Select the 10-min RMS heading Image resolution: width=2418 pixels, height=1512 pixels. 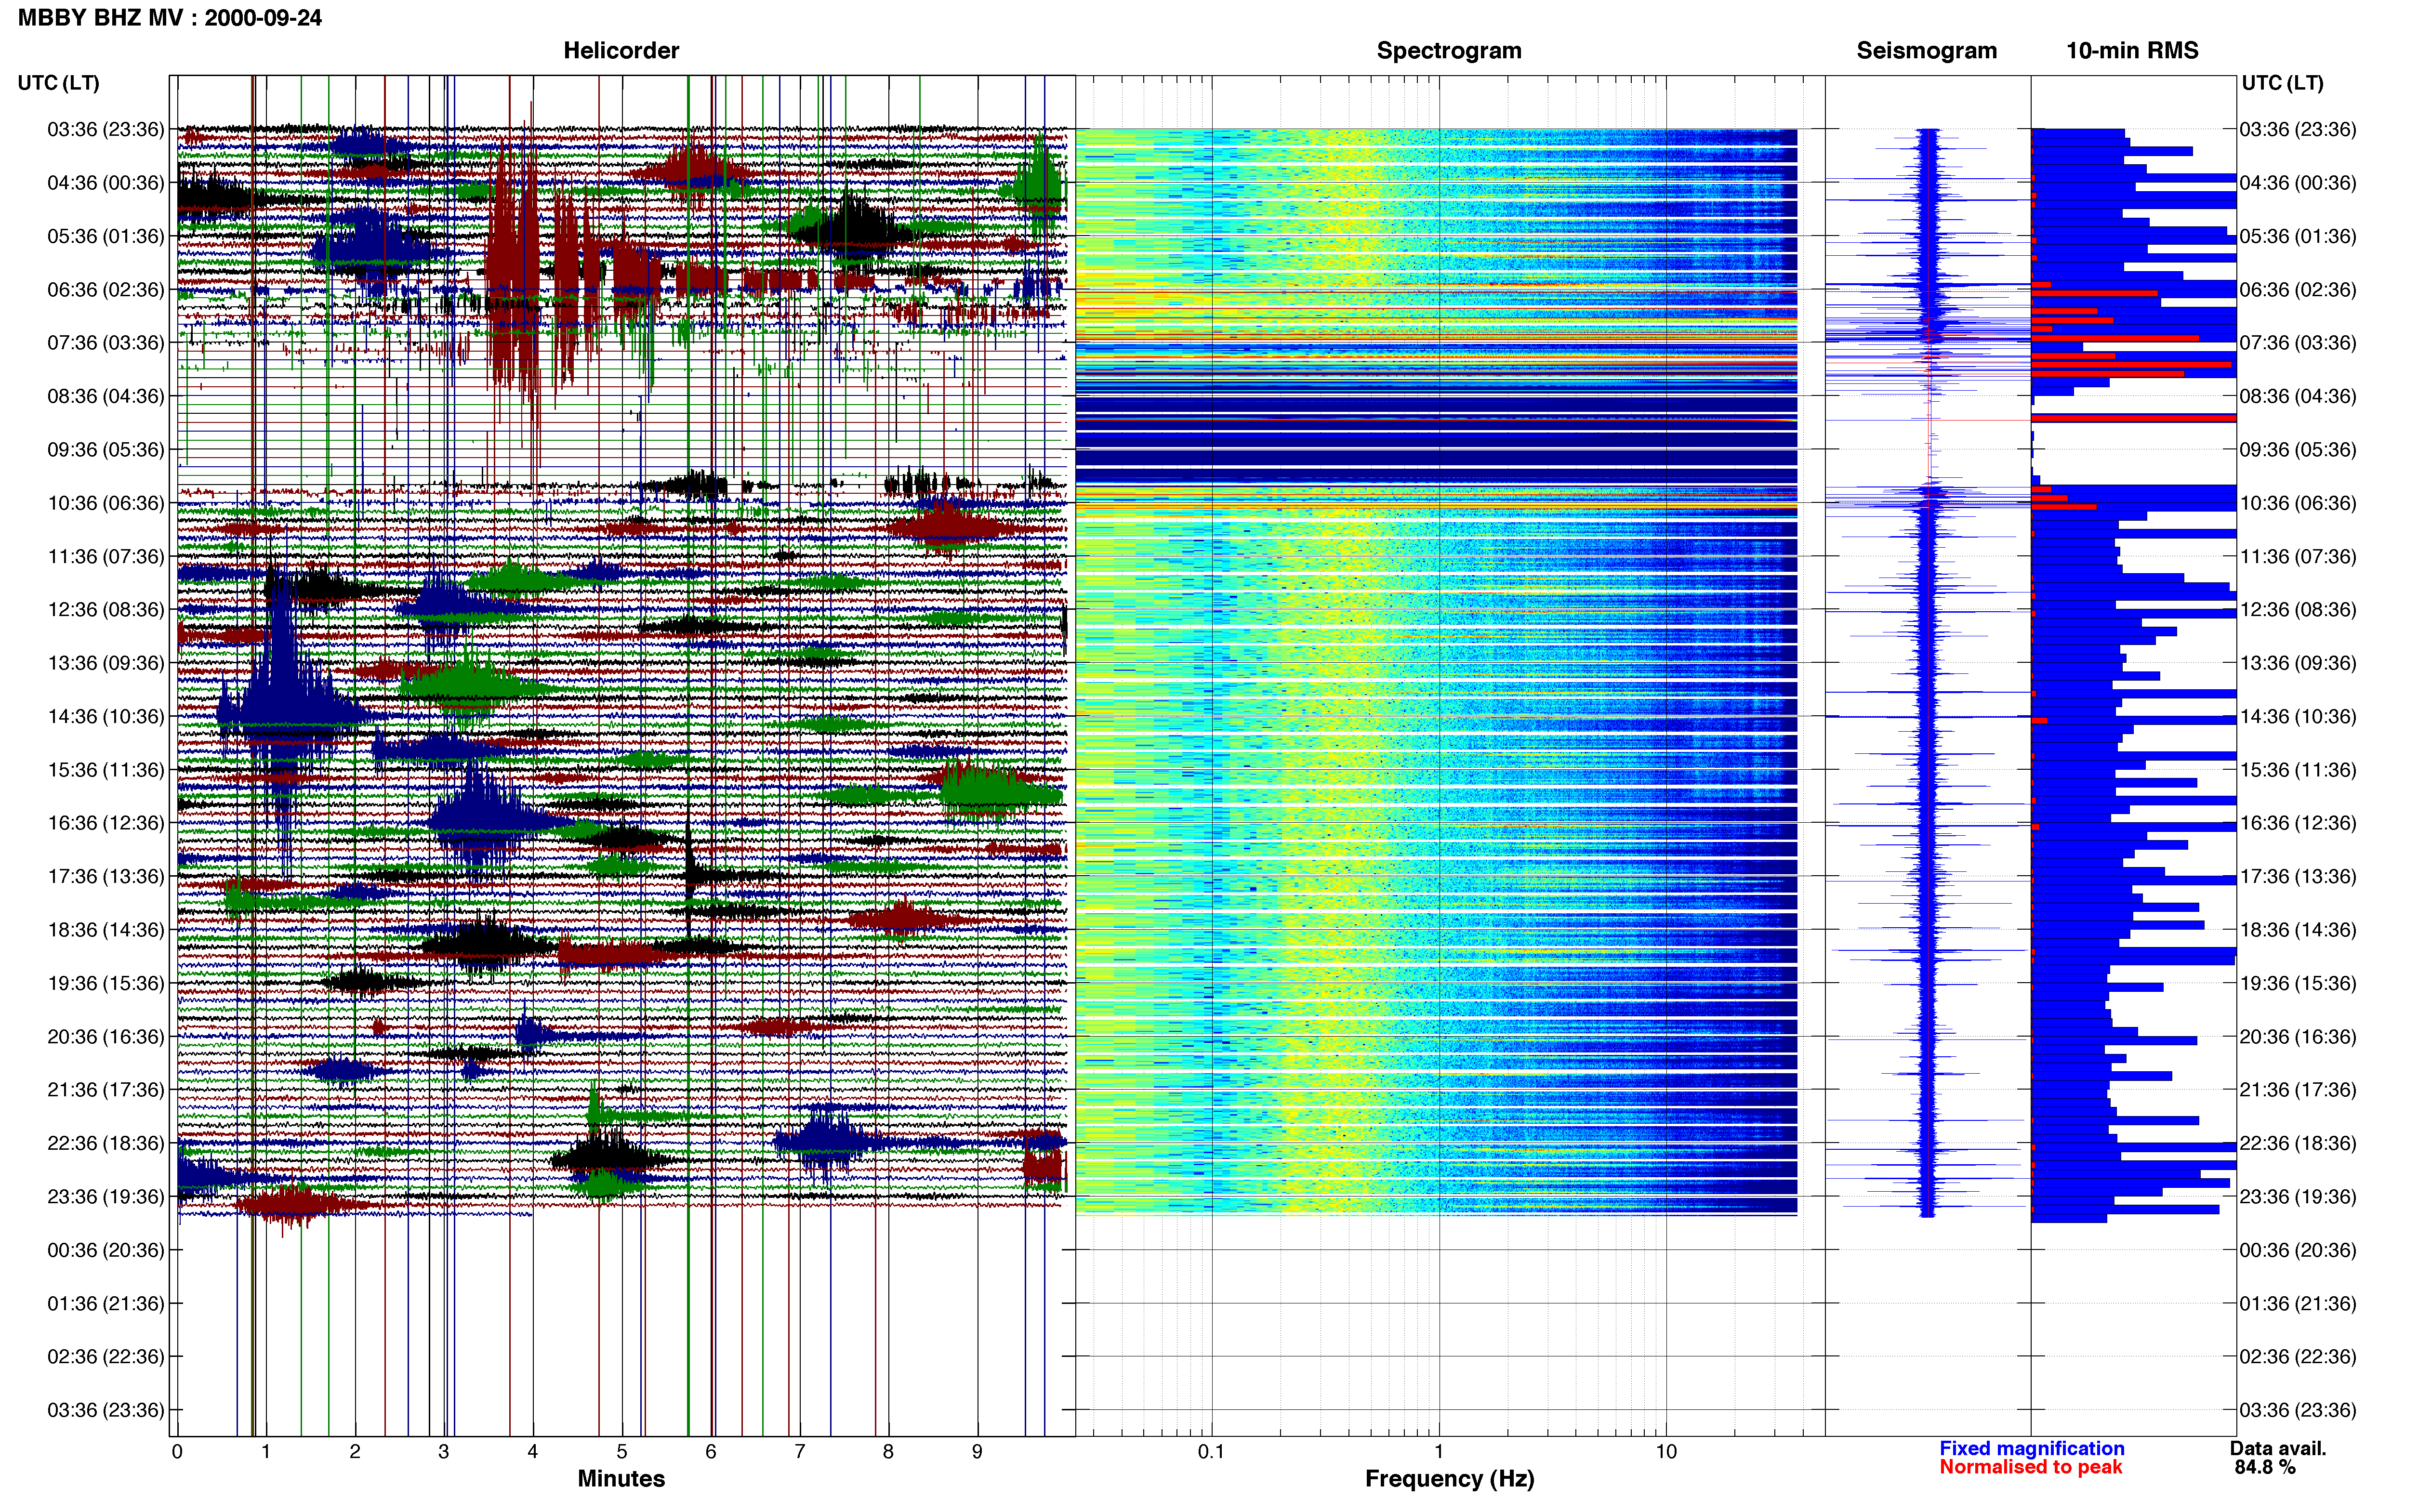click(x=2132, y=51)
